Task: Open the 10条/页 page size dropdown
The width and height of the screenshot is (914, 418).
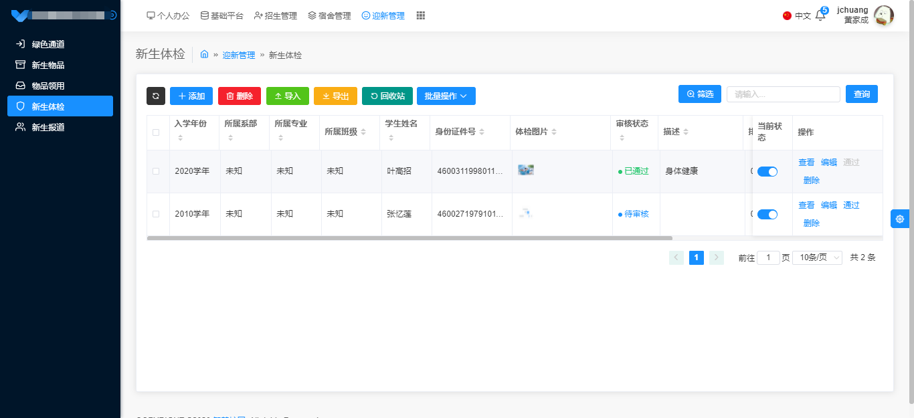Action: pyautogui.click(x=817, y=257)
